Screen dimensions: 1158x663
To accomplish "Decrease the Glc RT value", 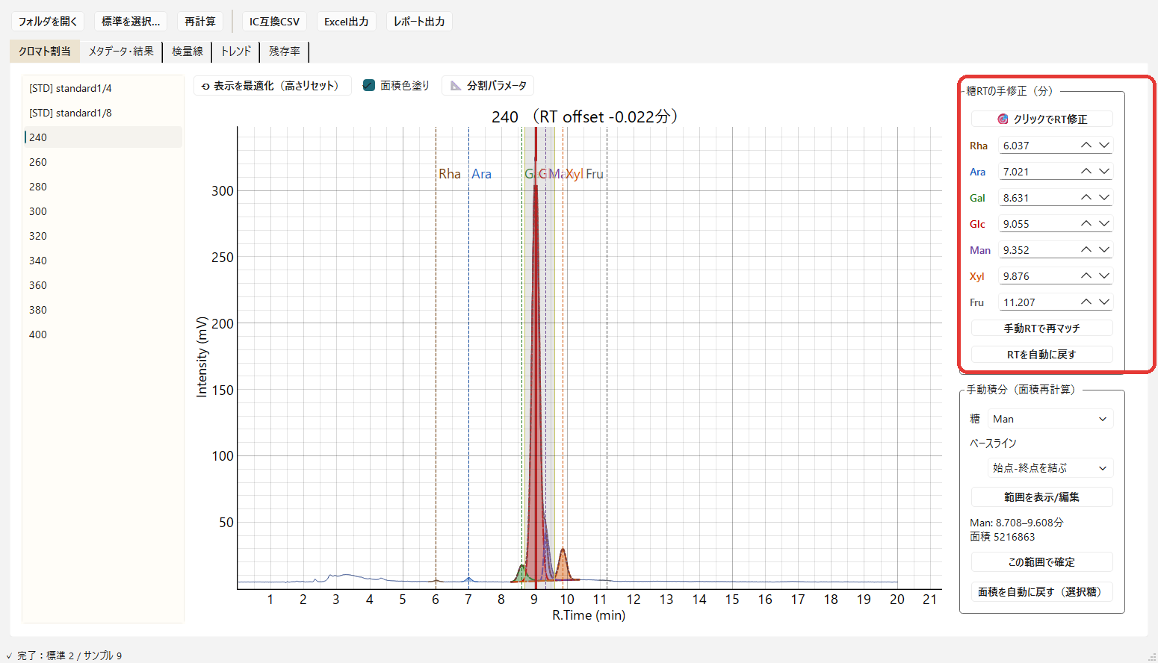I will point(1104,224).
